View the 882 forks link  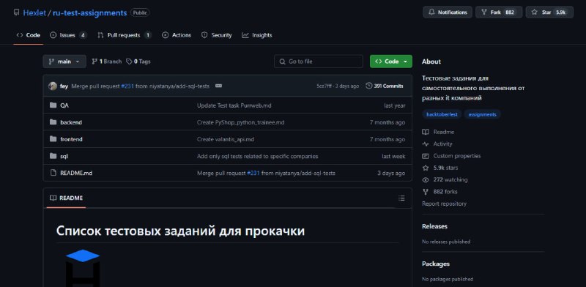click(440, 192)
